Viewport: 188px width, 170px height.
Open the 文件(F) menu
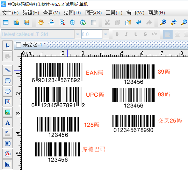(x=10, y=13)
